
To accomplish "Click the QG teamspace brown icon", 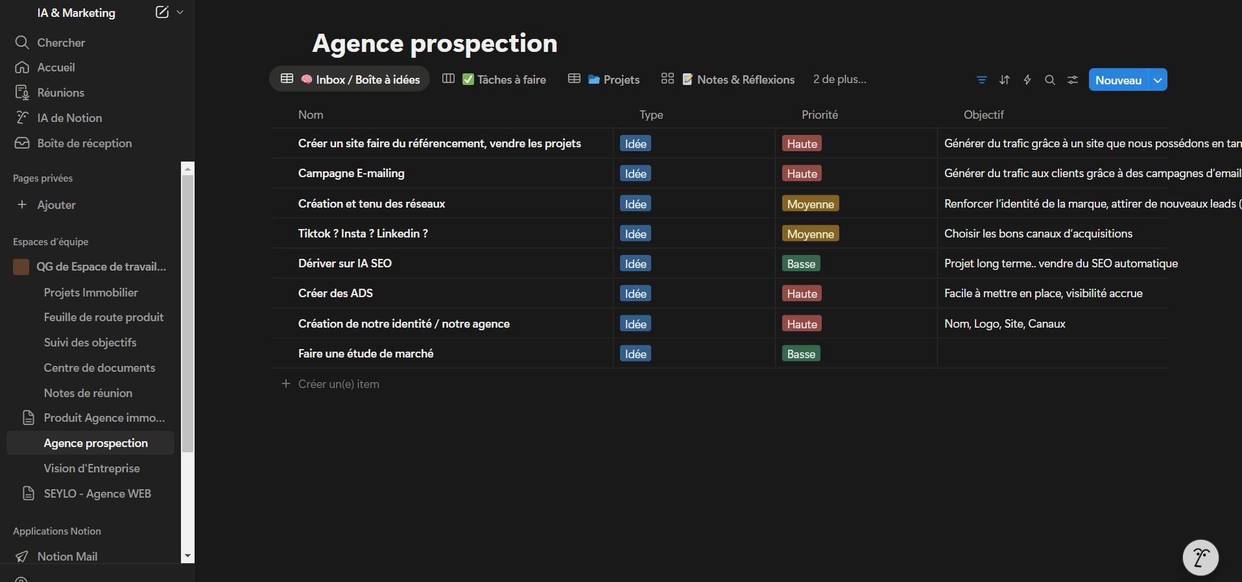I will pyautogui.click(x=21, y=267).
